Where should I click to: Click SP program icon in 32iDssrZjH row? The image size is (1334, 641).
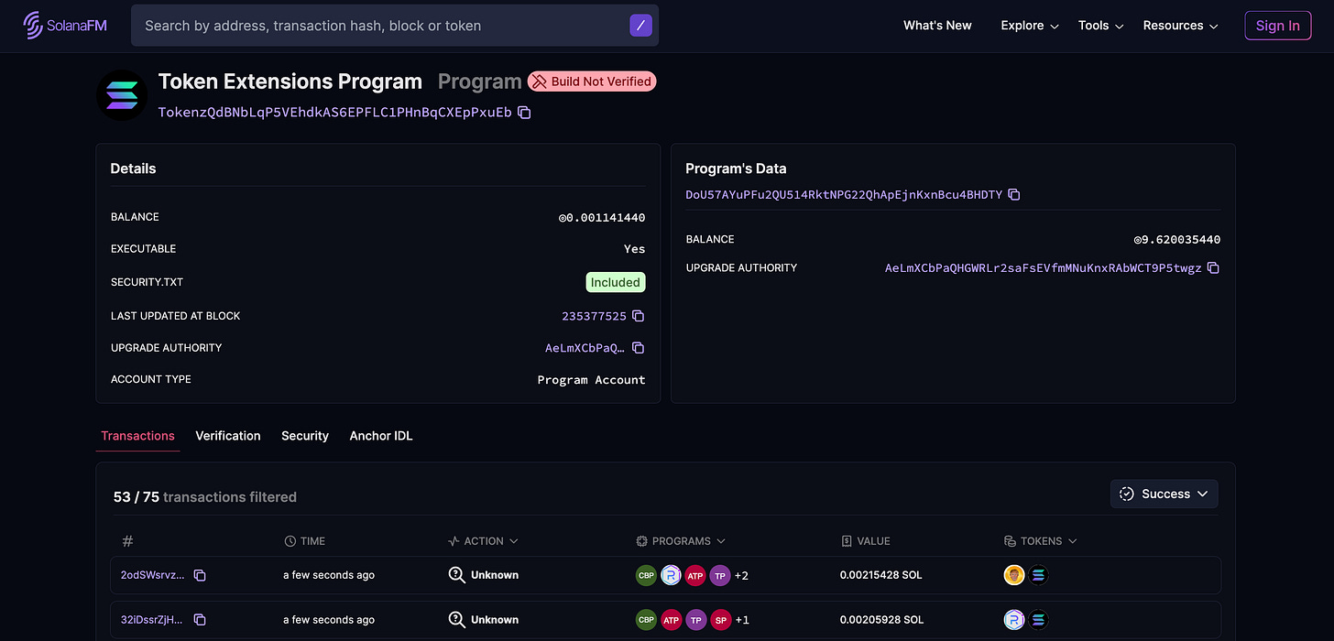pos(720,620)
